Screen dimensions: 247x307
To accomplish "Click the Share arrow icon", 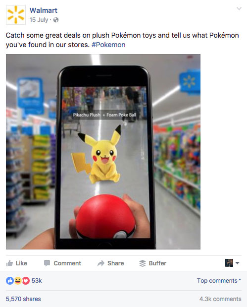I will tap(101, 263).
